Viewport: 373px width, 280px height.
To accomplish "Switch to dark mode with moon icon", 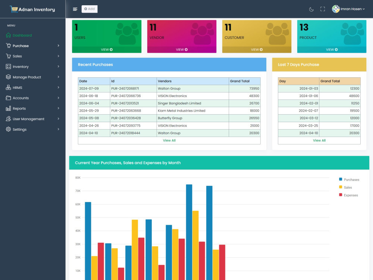I will click(x=311, y=9).
